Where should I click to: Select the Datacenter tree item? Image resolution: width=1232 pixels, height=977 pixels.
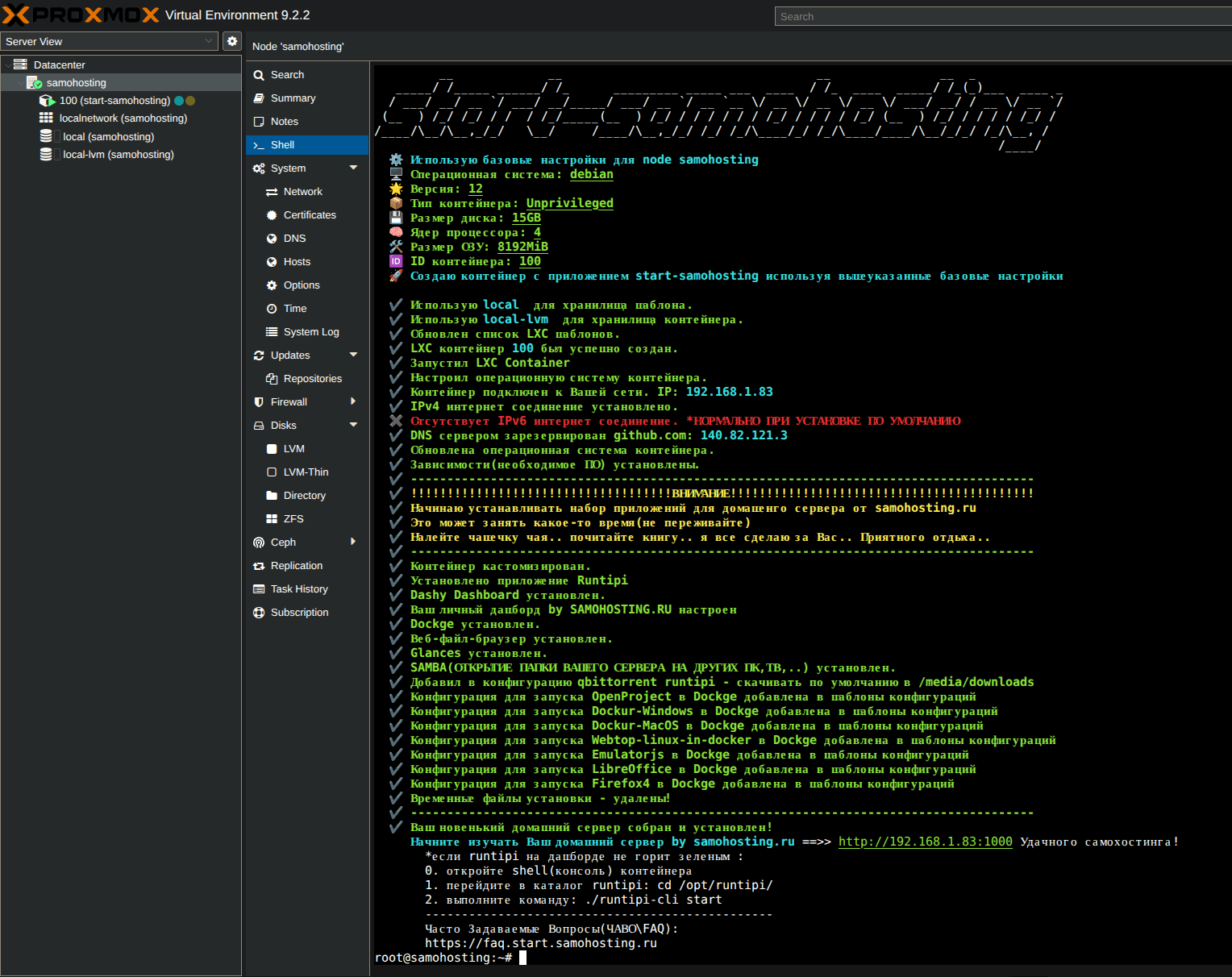pos(121,64)
